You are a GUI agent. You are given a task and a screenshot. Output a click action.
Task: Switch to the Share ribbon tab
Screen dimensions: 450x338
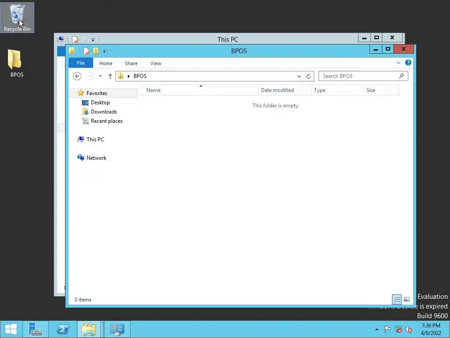click(131, 63)
